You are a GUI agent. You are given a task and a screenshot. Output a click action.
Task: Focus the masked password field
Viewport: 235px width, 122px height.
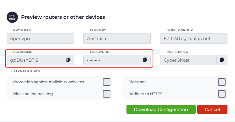point(112,60)
